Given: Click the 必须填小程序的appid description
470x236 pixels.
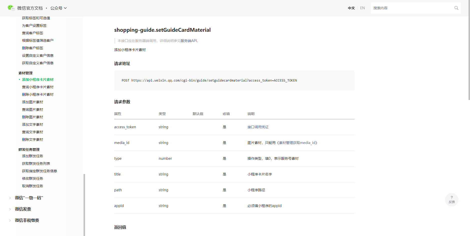Looking at the screenshot, I should tap(264, 206).
